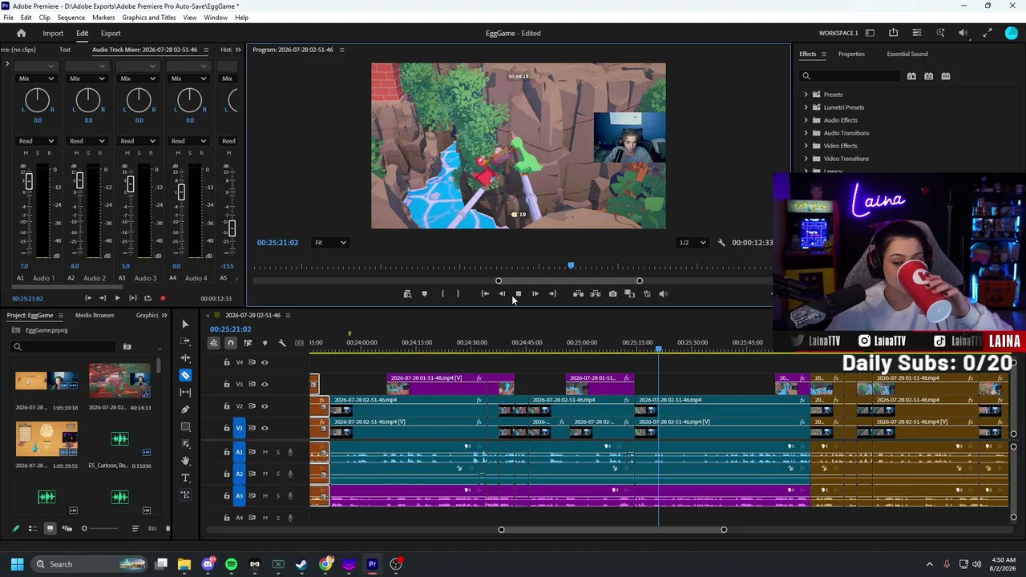The image size is (1026, 577).
Task: Toggle V4 track lock
Action: point(227,362)
